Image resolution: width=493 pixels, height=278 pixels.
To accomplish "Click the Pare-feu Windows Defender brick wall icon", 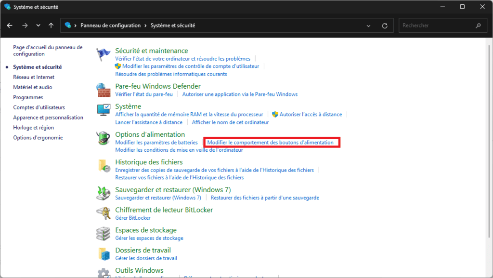I will point(104,90).
